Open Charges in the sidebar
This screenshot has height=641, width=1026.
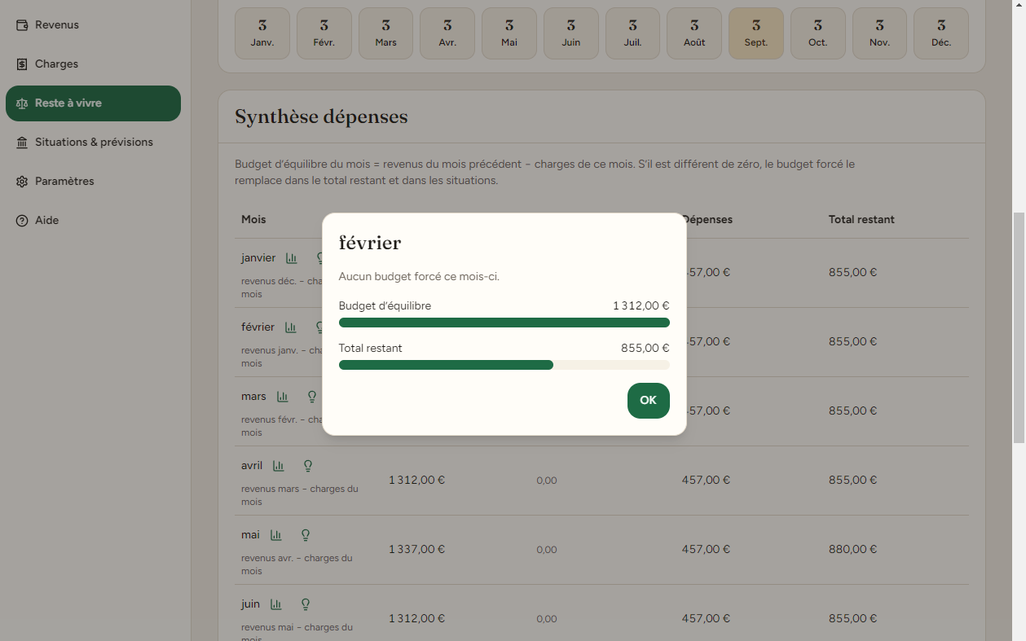93,64
